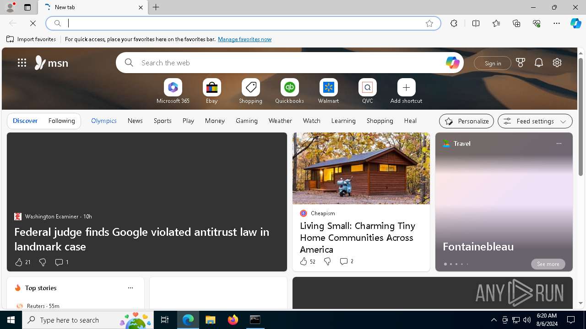The width and height of the screenshot is (586, 329).
Task: Open Microsoft Rewards trophy icon
Action: pyautogui.click(x=521, y=63)
